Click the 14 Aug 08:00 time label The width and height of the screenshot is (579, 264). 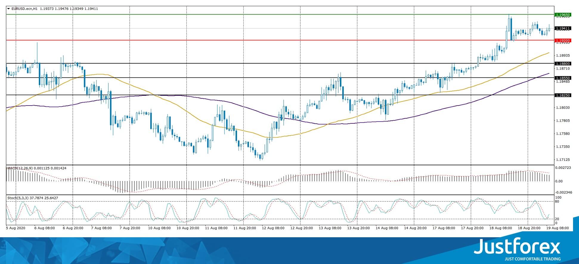point(387,228)
